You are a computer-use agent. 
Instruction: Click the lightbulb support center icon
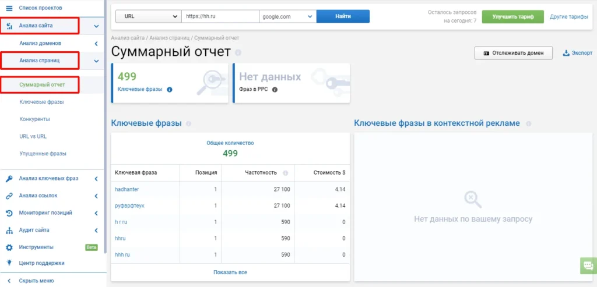tap(9, 263)
